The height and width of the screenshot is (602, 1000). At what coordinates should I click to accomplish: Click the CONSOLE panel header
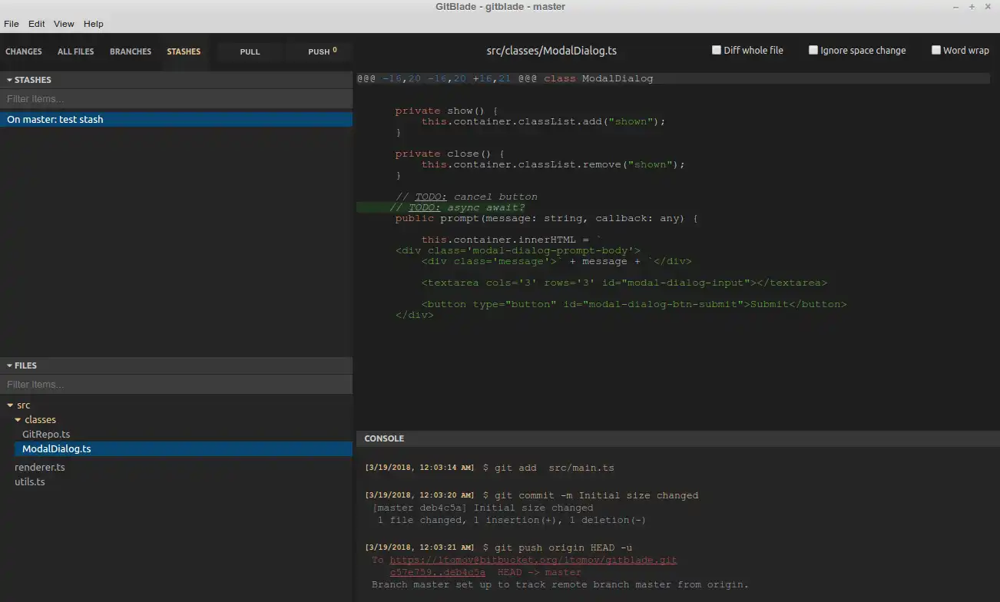678,439
